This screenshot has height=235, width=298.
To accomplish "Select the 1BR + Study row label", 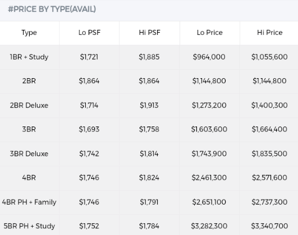I will [x=29, y=57].
